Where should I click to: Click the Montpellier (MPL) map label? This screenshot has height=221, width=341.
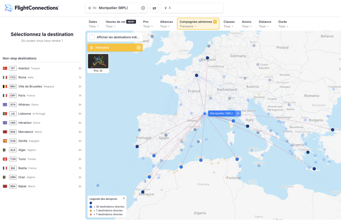click(x=221, y=113)
